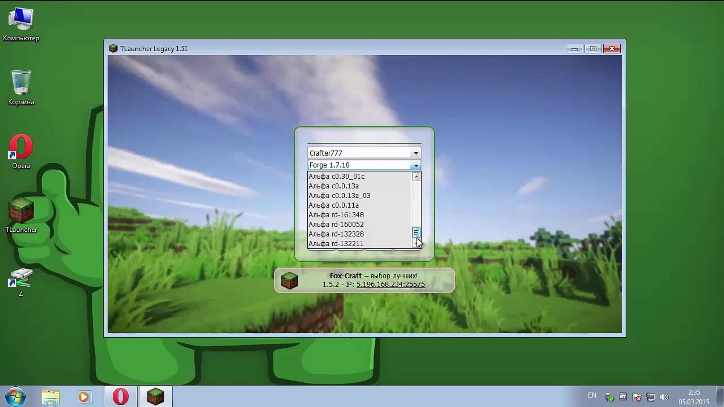Image resolution: width=724 pixels, height=407 pixels.
Task: Open volume speaker tray icon
Action: 664,397
